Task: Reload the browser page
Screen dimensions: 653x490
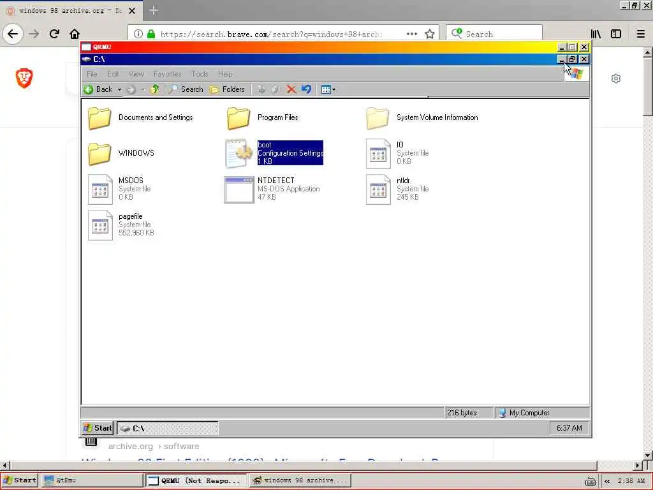Action: point(54,34)
